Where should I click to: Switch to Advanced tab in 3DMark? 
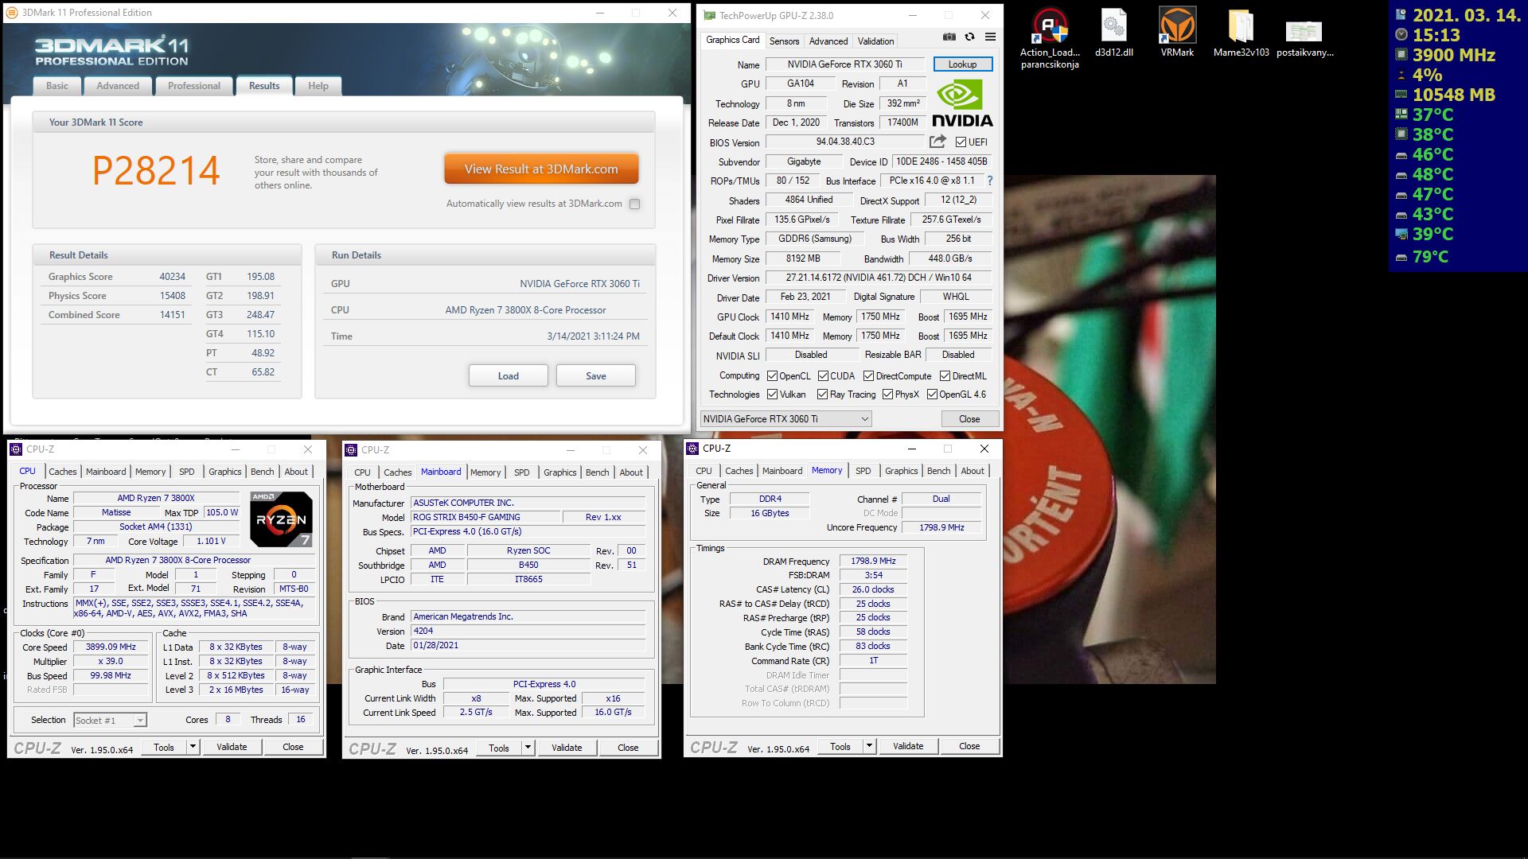tap(118, 86)
